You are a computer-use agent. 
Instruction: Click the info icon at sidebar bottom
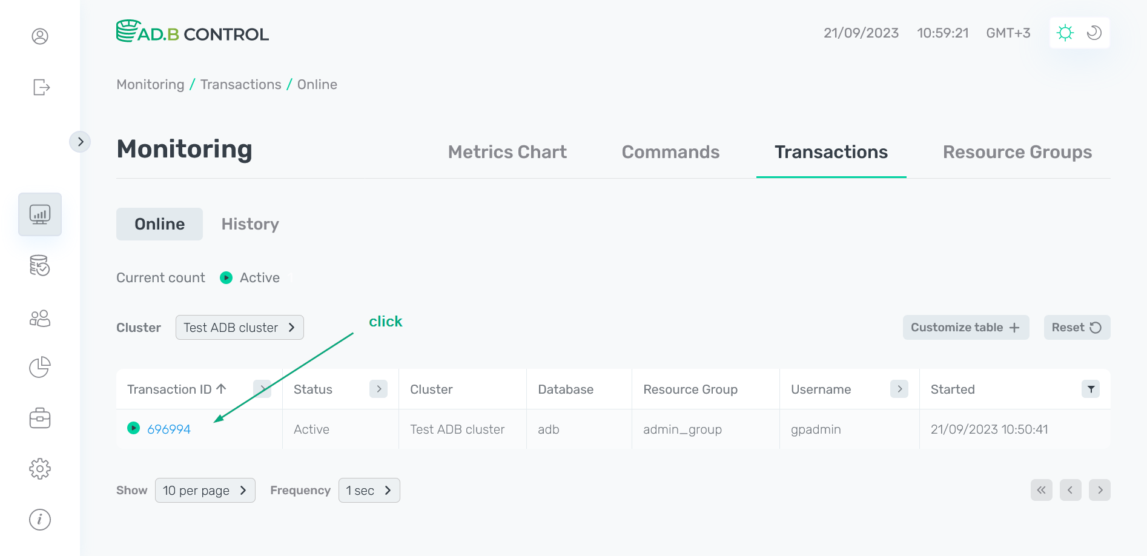click(39, 519)
